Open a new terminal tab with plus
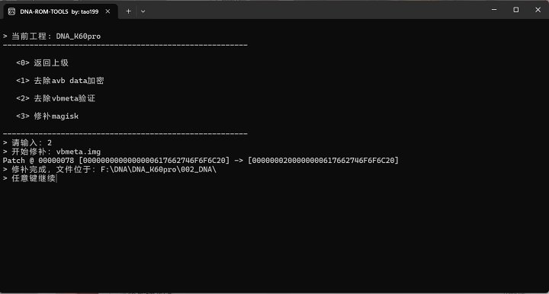This screenshot has width=549, height=294. [x=129, y=11]
